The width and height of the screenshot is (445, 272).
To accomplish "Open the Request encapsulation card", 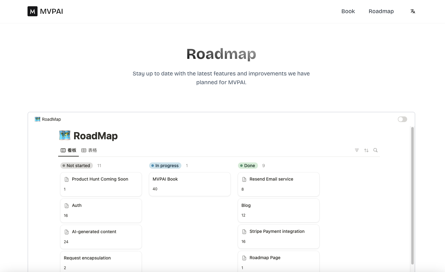I will pyautogui.click(x=101, y=262).
